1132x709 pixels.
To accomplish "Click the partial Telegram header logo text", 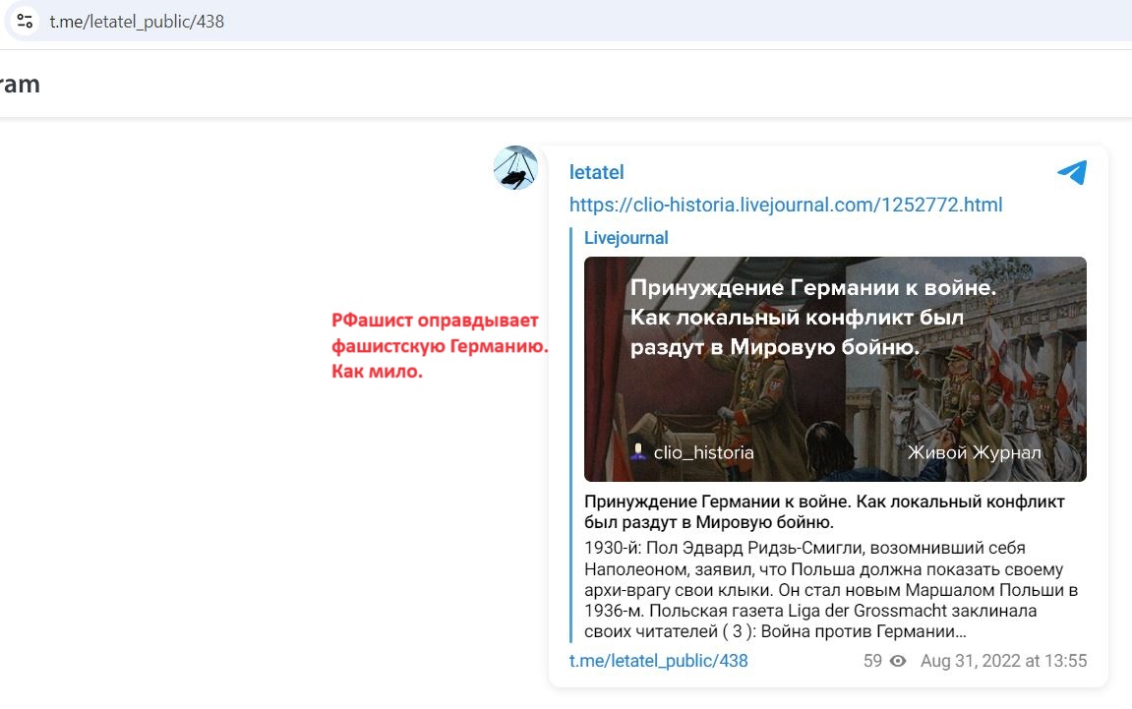I will 21,84.
